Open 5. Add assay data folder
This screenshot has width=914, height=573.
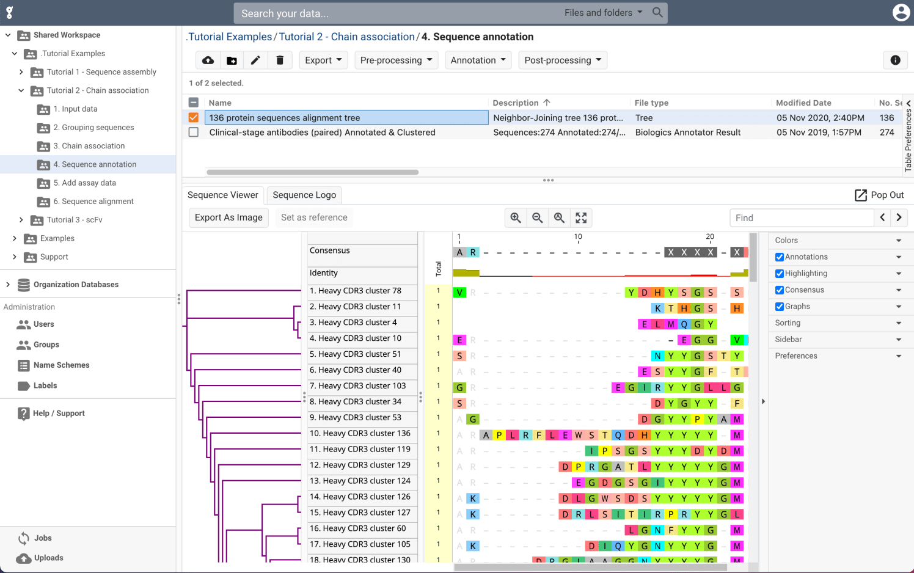84,183
